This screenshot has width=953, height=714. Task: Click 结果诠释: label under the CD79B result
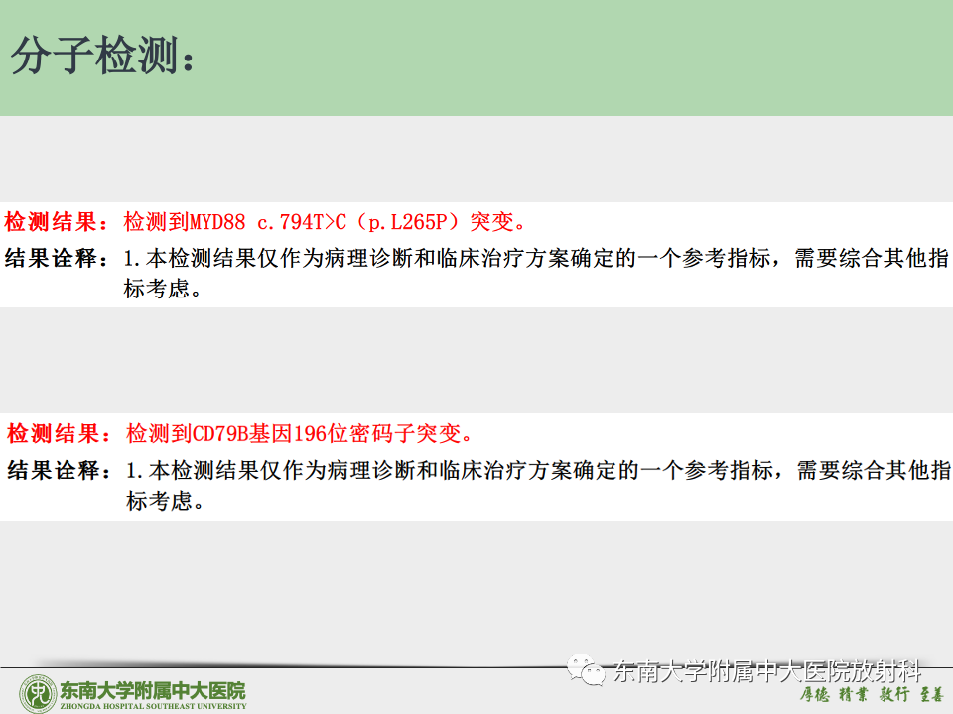[59, 470]
